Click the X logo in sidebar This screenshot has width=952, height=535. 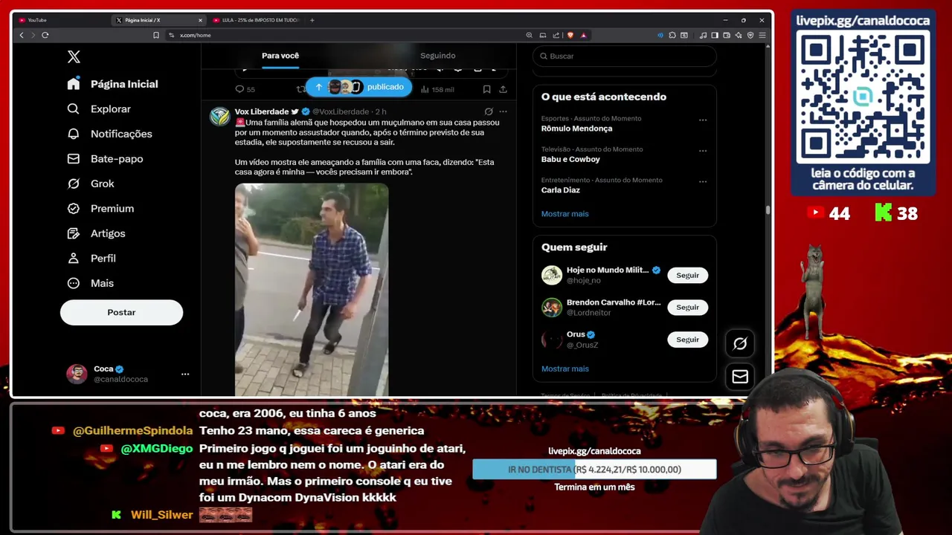pyautogui.click(x=74, y=56)
